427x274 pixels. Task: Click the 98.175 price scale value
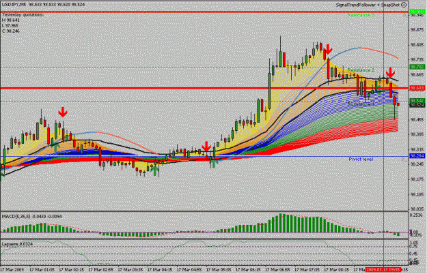[x=417, y=179]
